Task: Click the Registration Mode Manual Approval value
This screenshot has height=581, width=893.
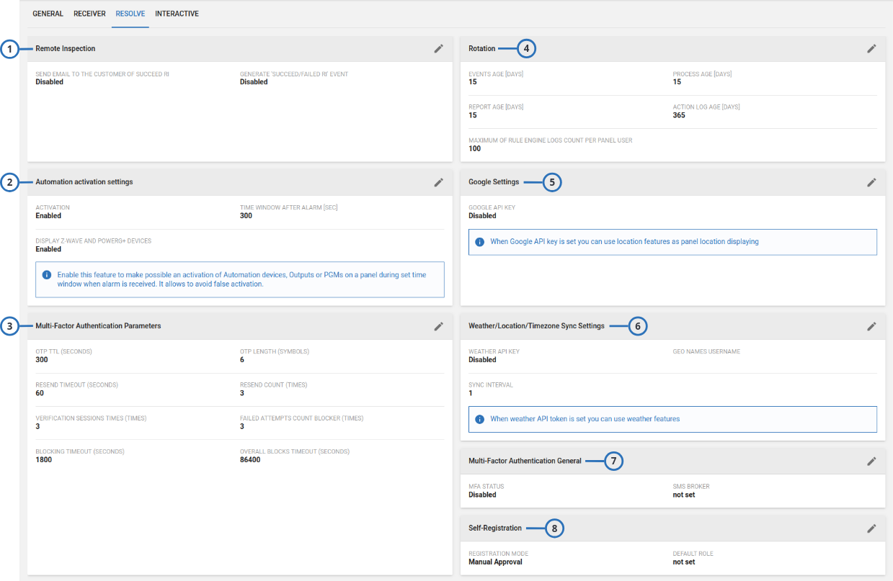Action: 495,562
